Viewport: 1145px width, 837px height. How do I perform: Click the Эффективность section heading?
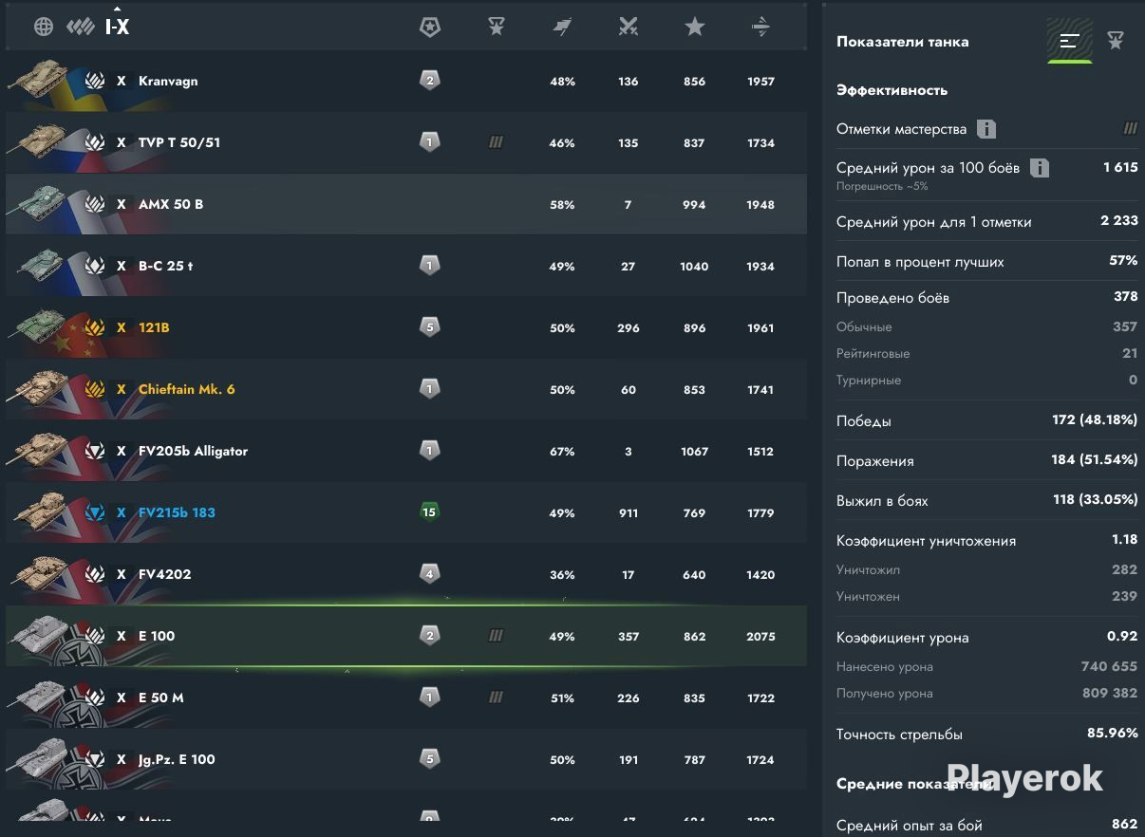point(892,90)
